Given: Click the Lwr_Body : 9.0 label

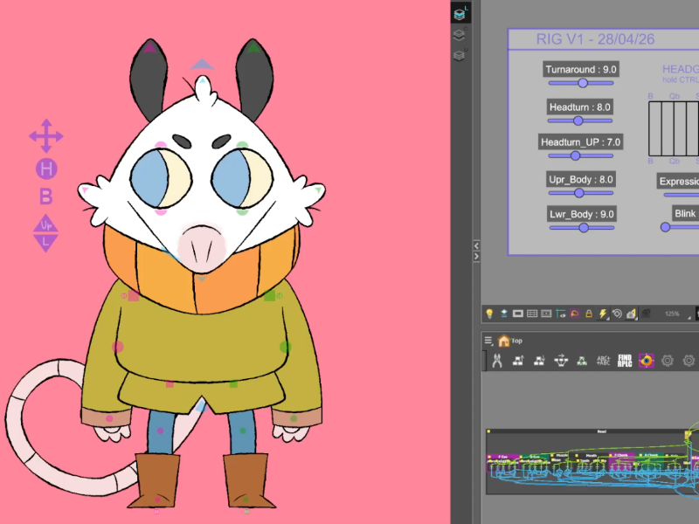Looking at the screenshot, I should [x=582, y=214].
